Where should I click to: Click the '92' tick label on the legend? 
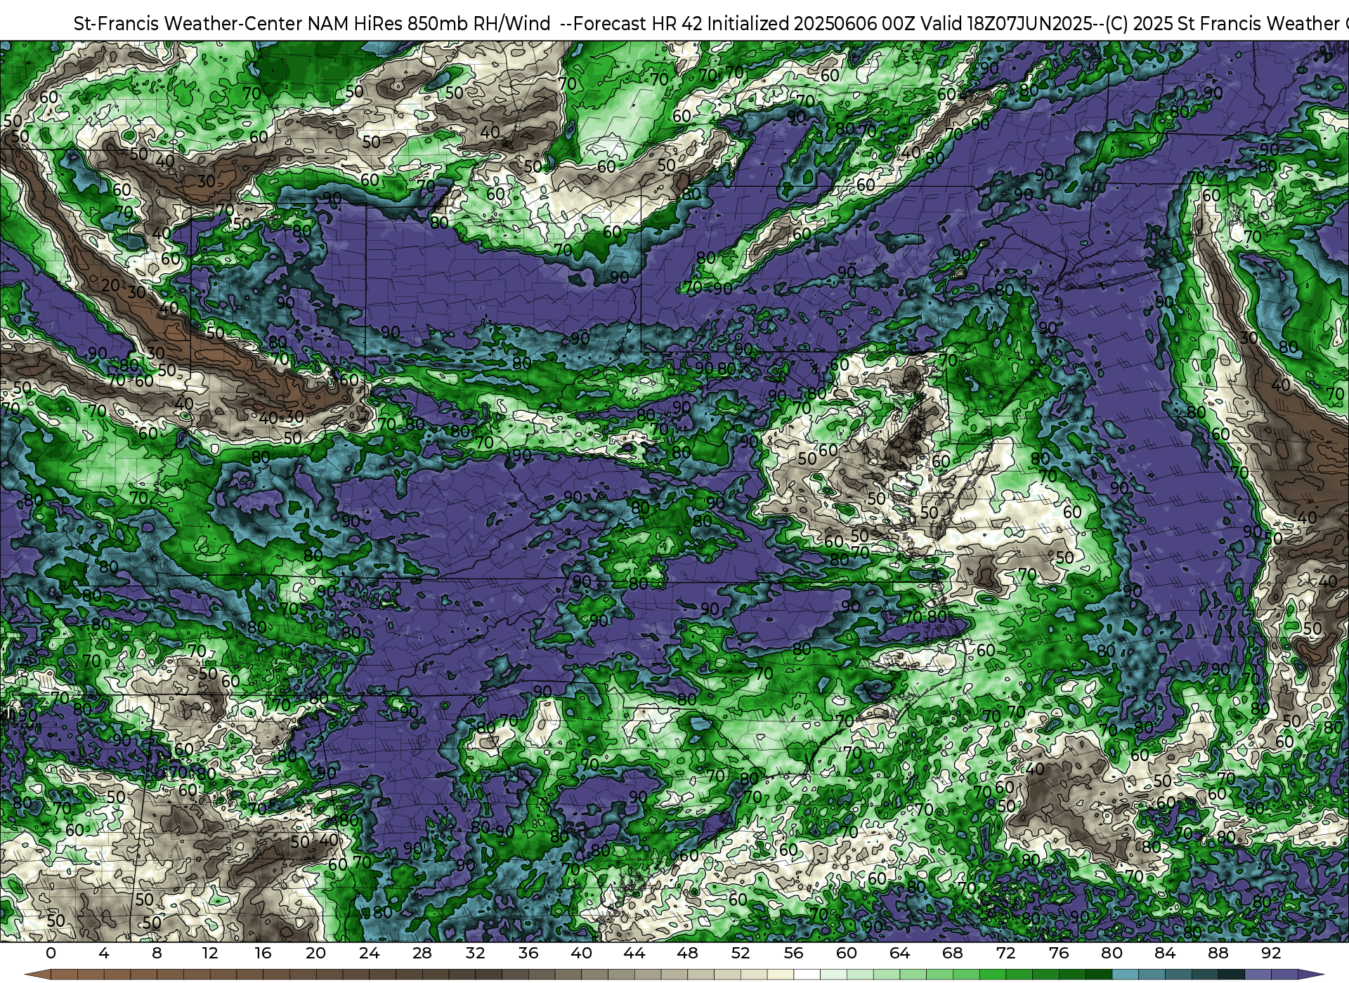click(x=1271, y=953)
